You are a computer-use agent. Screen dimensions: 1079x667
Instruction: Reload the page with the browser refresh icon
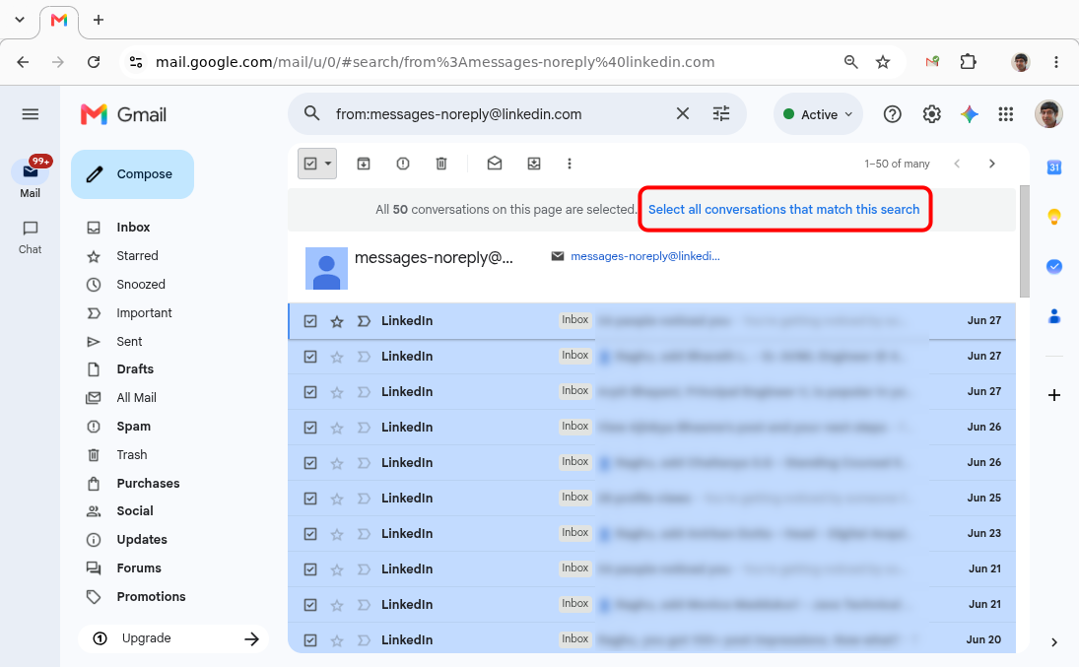tap(94, 62)
